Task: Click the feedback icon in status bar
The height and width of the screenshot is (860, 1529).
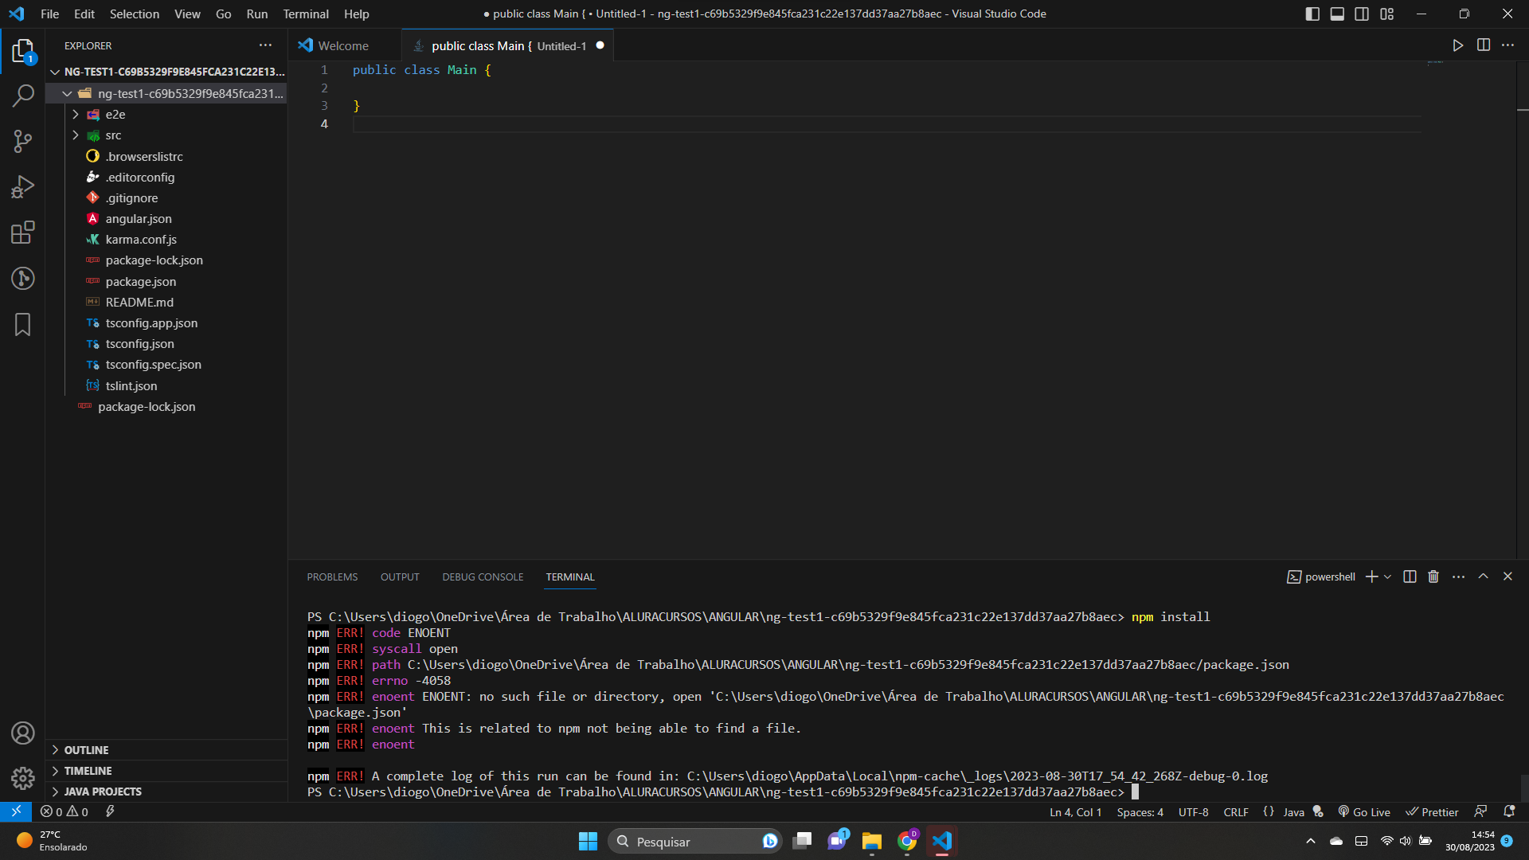Action: coord(1480,811)
